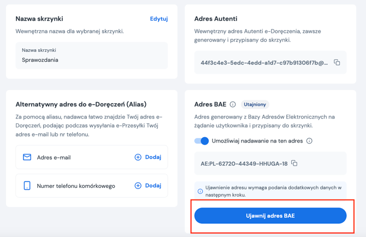Click the Numer telefonu komórkowego row
This screenshot has height=237, width=366.
click(x=92, y=186)
